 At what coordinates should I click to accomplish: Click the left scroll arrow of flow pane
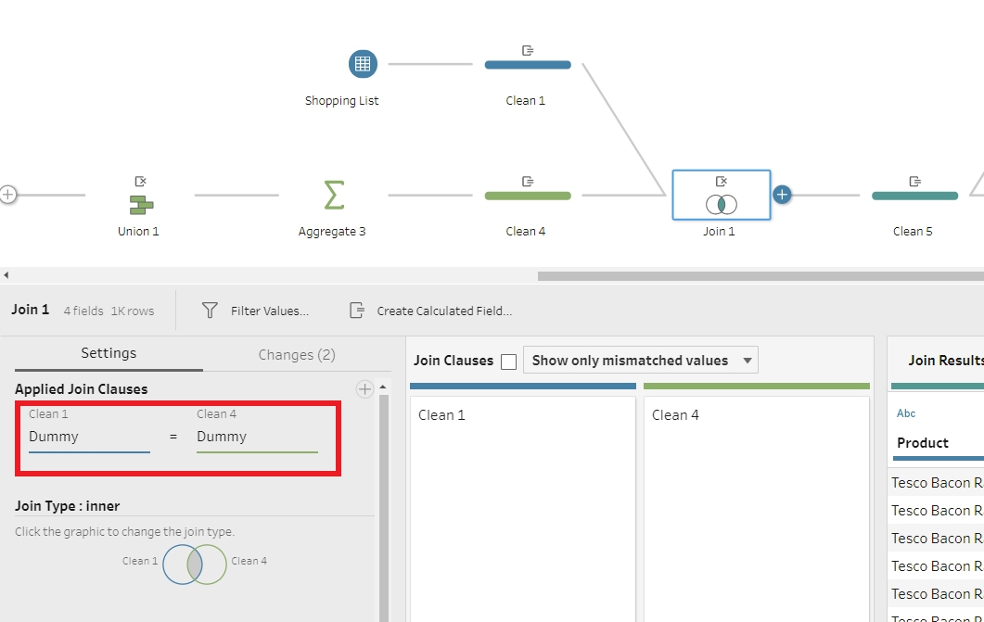click(6, 275)
